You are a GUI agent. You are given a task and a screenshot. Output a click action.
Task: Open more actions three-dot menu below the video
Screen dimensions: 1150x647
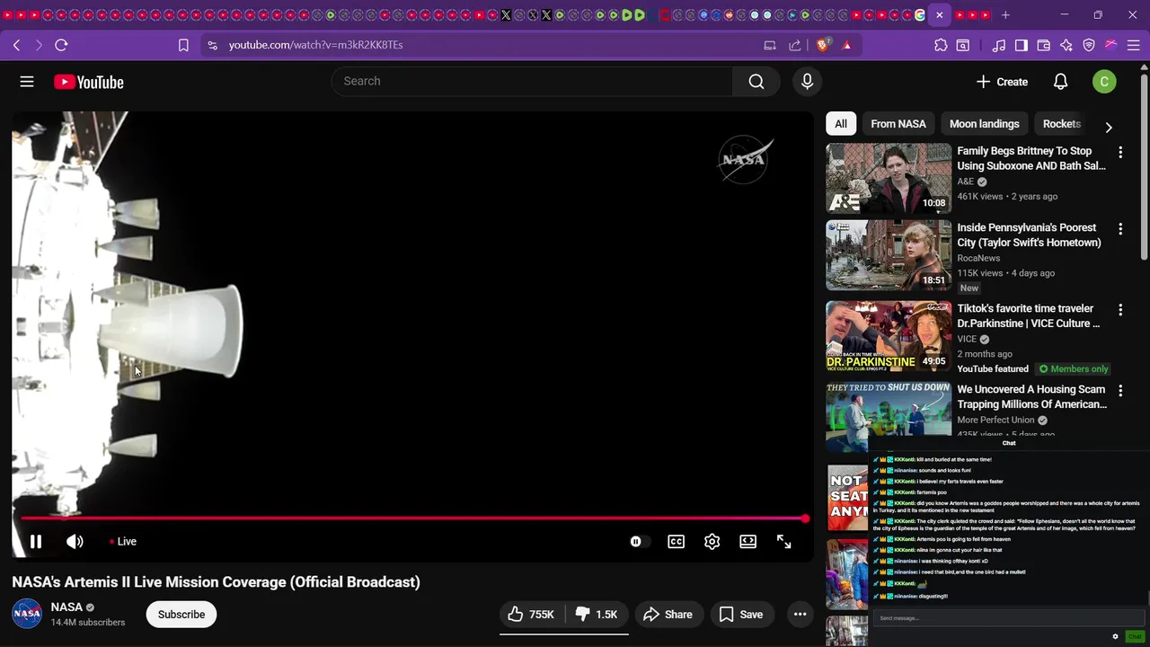coord(800,615)
